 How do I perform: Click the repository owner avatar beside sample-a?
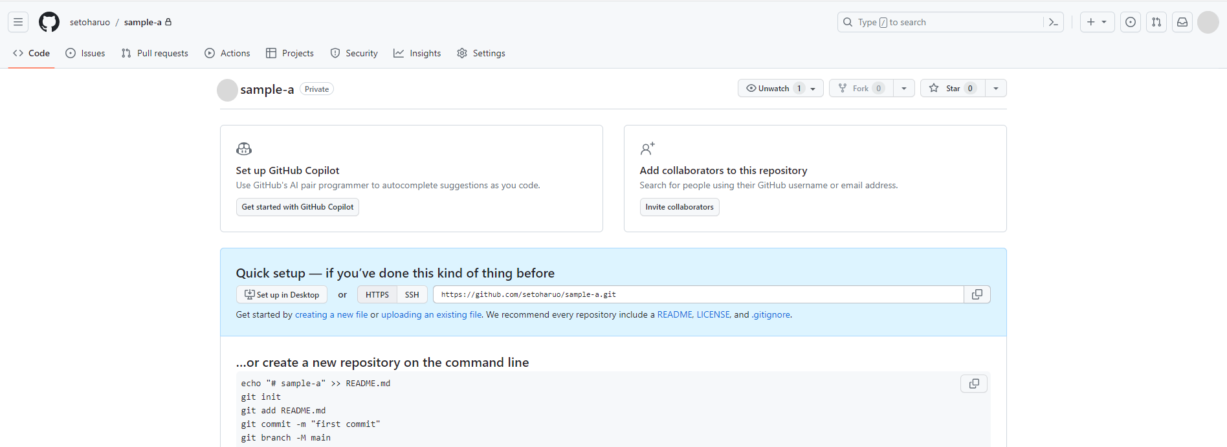[x=227, y=90]
